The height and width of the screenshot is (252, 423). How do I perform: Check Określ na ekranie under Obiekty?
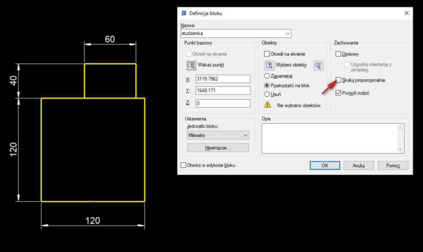click(x=267, y=54)
